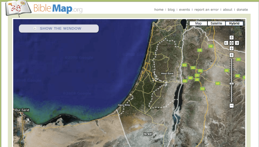Open the about page
This screenshot has height=147, width=259.
tap(228, 10)
